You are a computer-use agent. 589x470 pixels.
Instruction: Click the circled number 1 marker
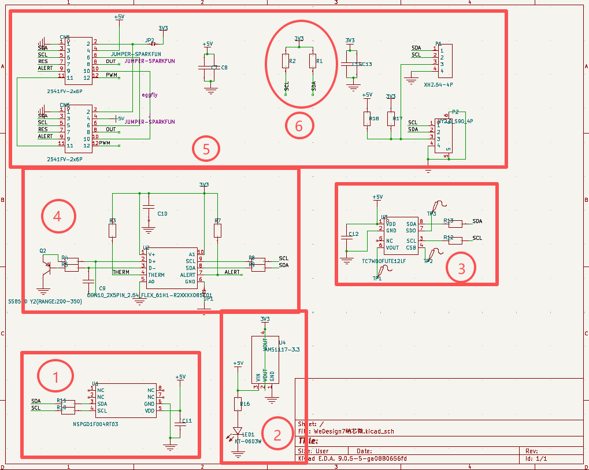click(55, 377)
